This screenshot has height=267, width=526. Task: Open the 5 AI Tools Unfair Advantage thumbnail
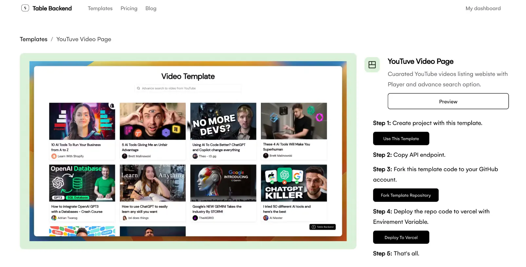(153, 121)
